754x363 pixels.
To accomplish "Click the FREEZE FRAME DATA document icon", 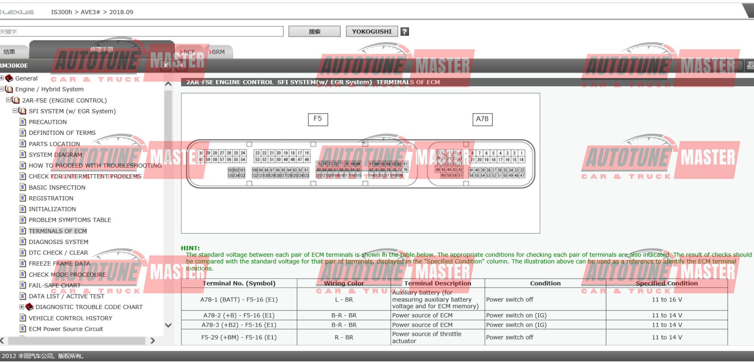I will coord(23,263).
